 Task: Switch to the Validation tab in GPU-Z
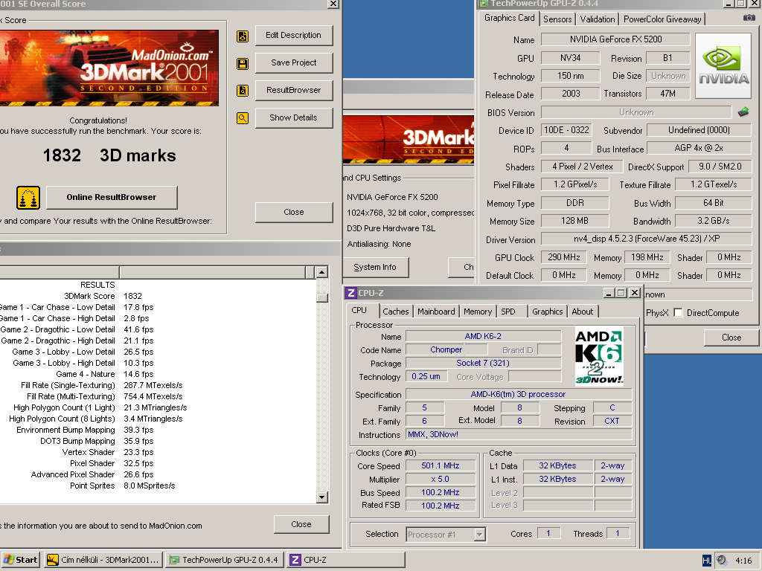tap(598, 19)
